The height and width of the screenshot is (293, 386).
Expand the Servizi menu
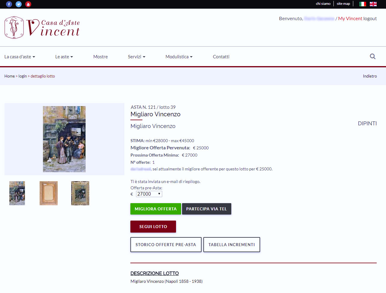136,56
